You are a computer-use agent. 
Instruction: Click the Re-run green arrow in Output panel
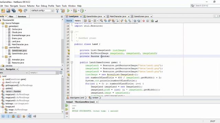[67, 106]
